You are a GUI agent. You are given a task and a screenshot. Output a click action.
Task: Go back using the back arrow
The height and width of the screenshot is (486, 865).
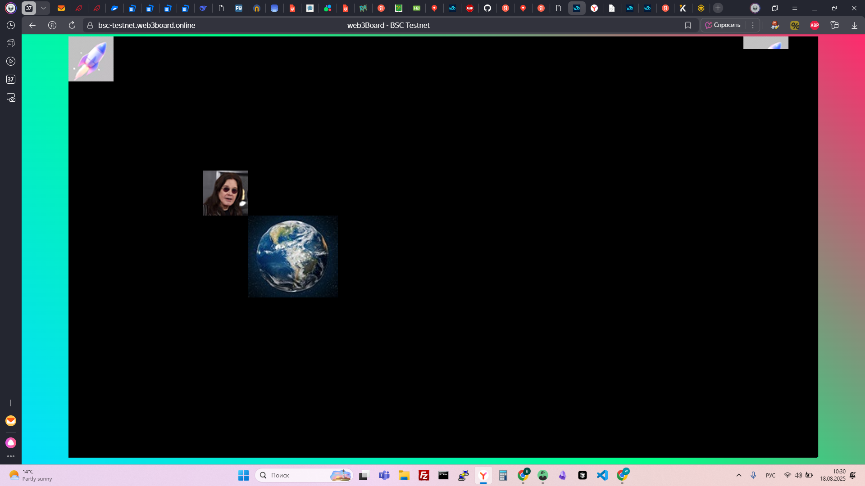pyautogui.click(x=32, y=26)
